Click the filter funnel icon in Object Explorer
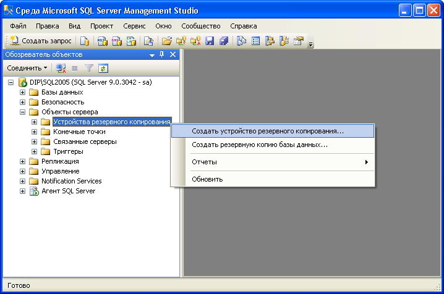The height and width of the screenshot is (294, 444). coord(89,68)
